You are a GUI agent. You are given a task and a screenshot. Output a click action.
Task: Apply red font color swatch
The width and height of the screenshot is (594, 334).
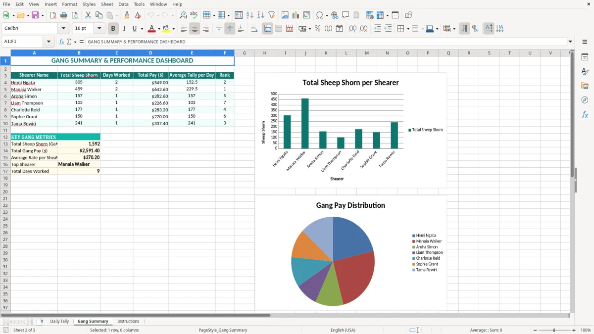(152, 29)
